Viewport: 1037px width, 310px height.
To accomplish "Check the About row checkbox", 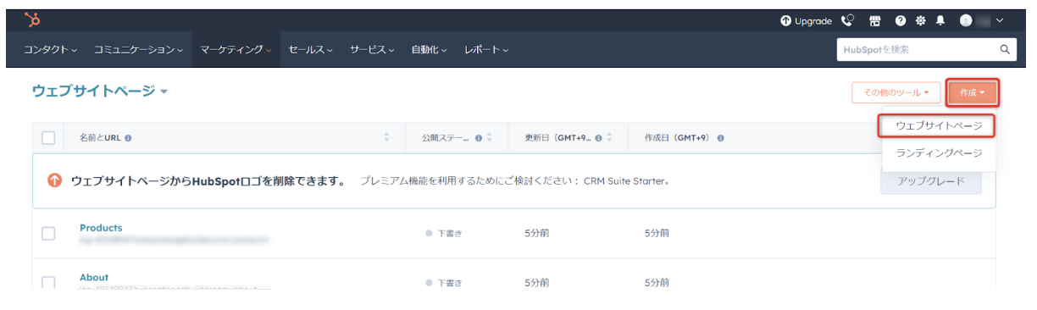I will pyautogui.click(x=48, y=283).
